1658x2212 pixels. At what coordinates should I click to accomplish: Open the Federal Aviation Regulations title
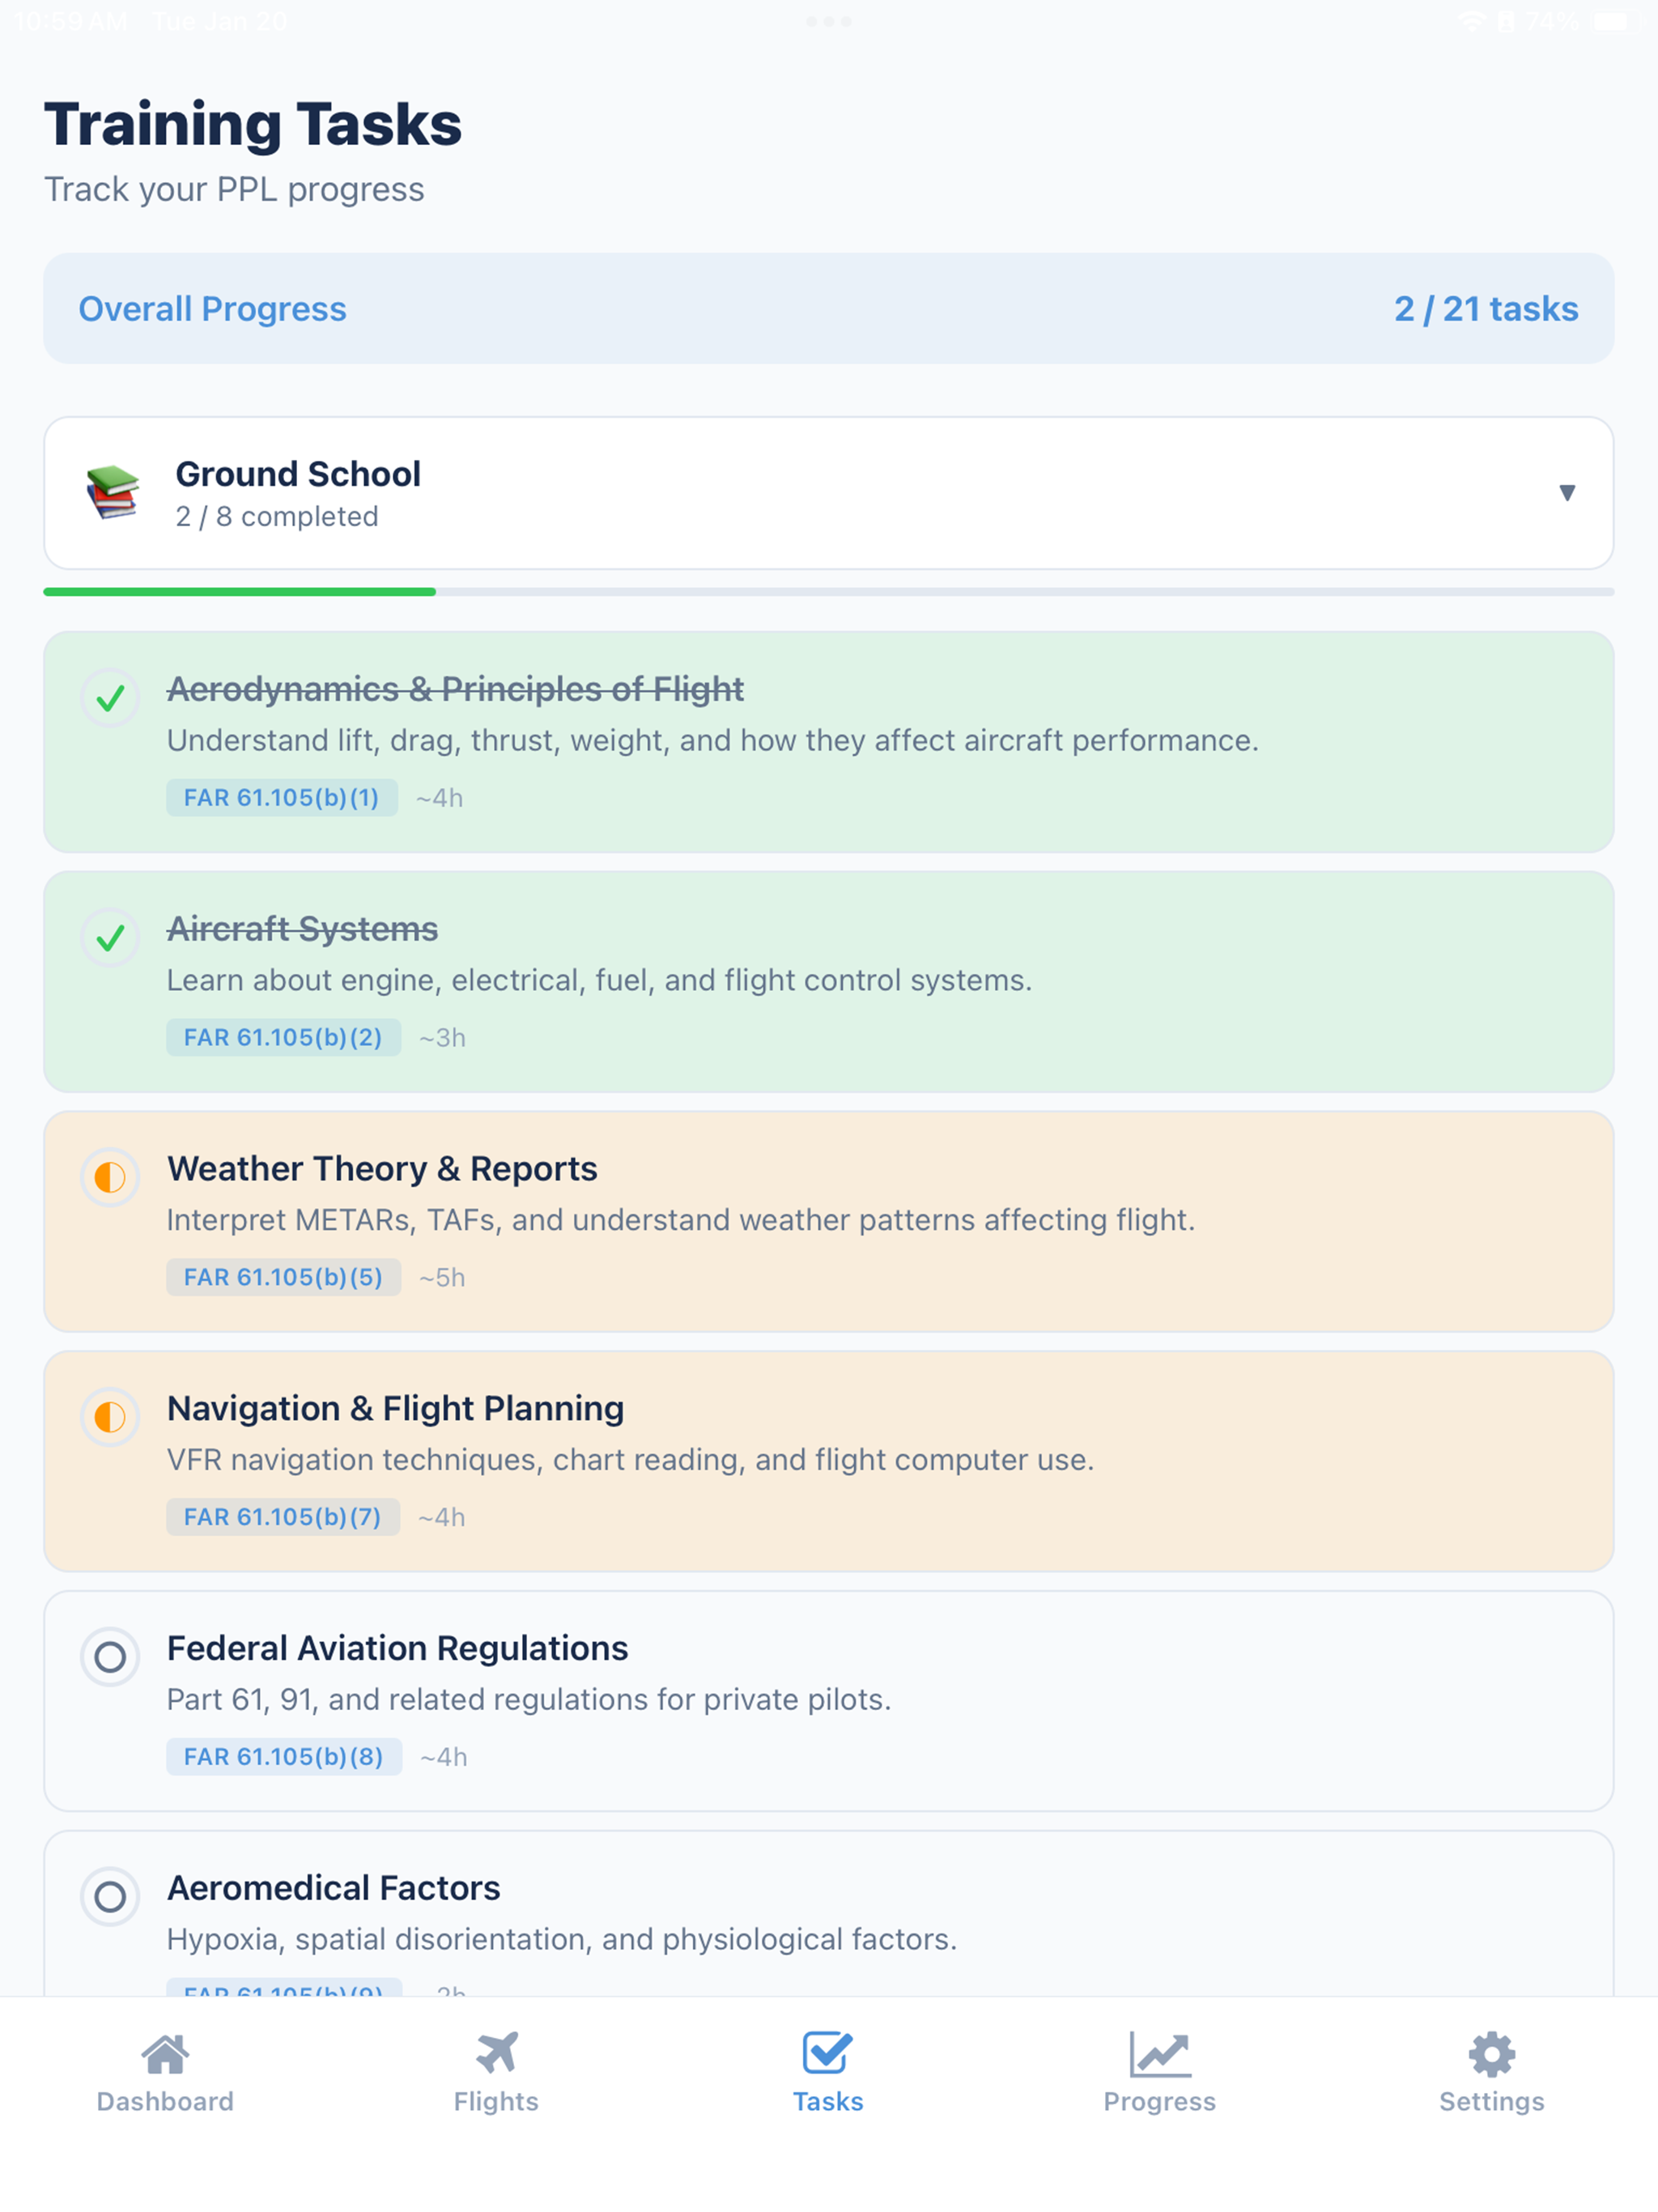click(397, 1649)
